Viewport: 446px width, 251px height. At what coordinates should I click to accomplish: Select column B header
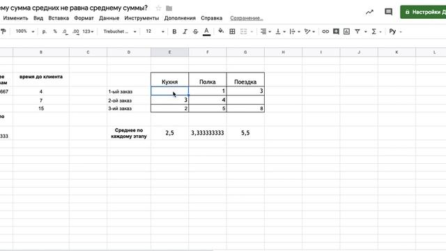coord(41,52)
